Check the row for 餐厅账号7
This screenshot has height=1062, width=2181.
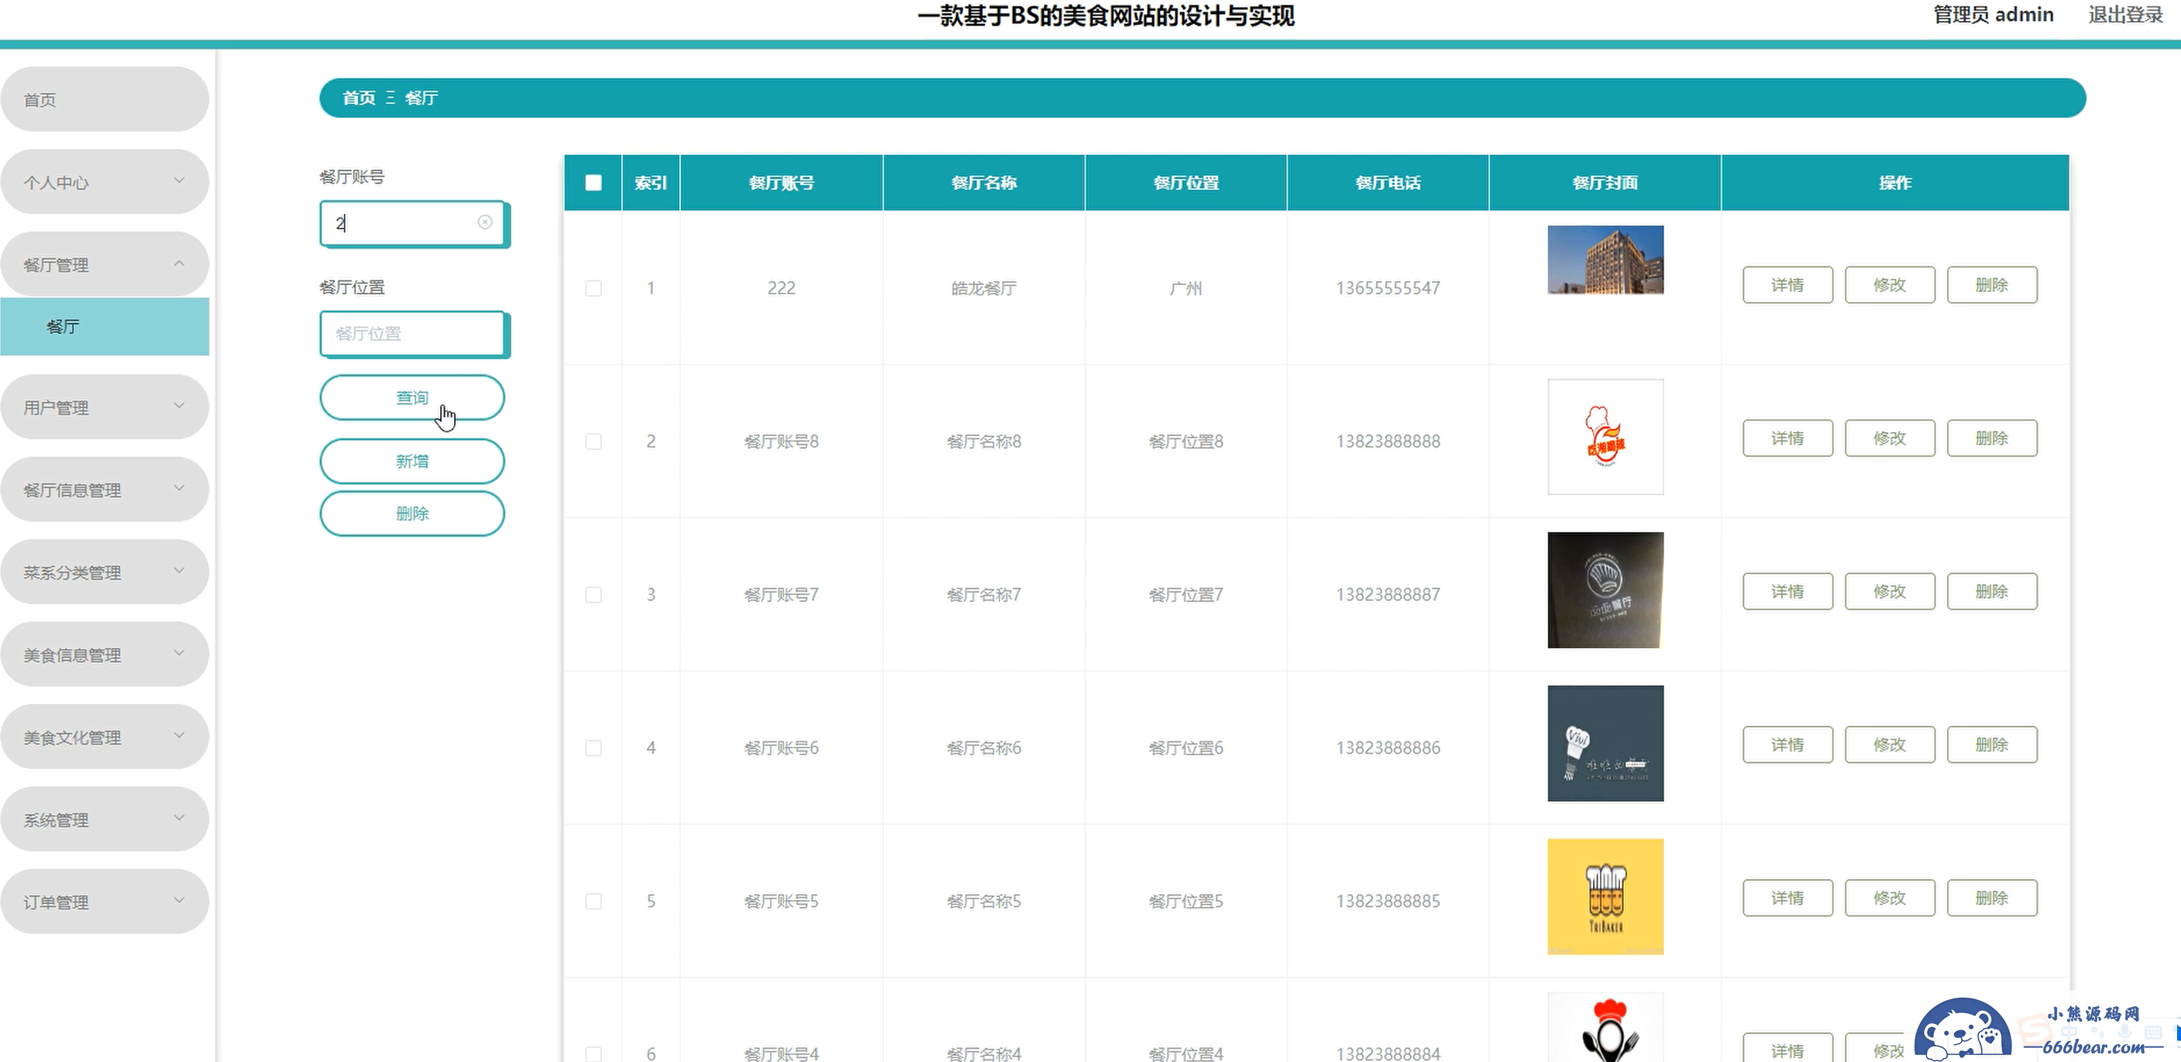[x=593, y=595]
